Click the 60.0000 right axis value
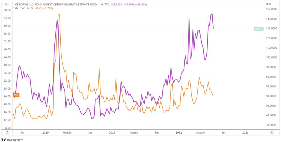 click(271, 96)
